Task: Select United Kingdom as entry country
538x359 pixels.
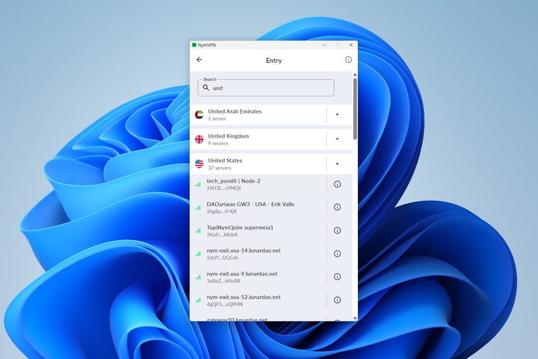Action: pyautogui.click(x=258, y=139)
